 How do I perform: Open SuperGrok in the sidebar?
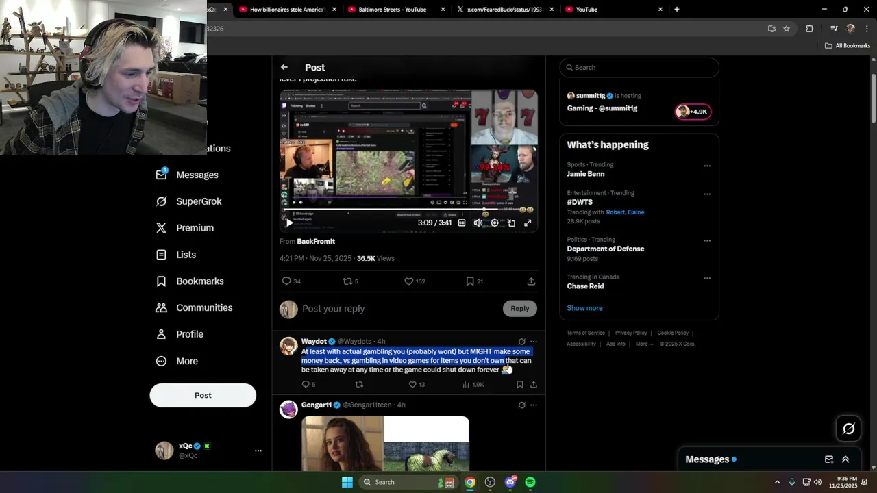click(x=189, y=201)
